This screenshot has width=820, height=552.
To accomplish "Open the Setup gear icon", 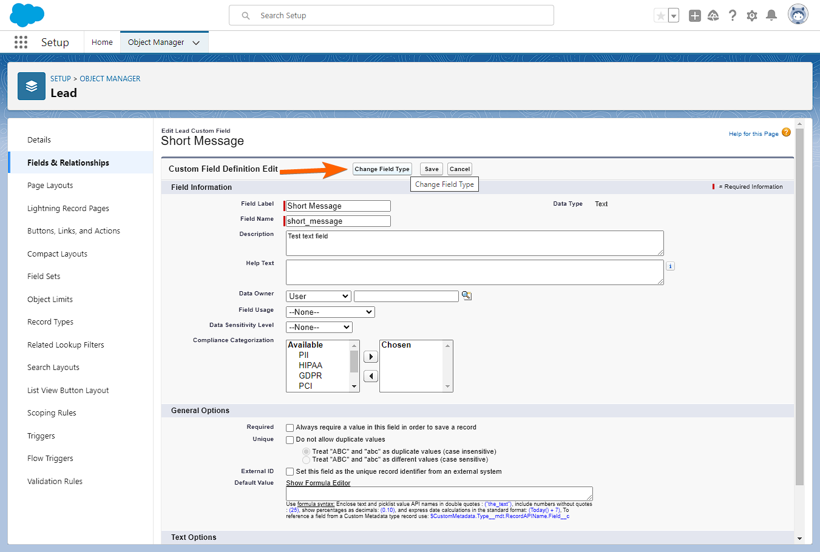I will pos(752,16).
